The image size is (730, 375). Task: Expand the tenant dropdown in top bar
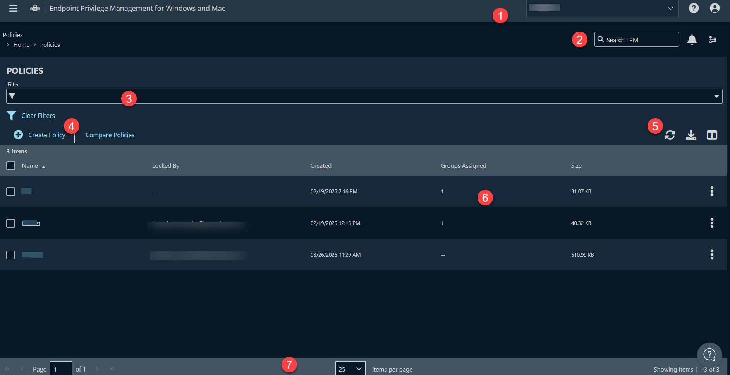670,8
